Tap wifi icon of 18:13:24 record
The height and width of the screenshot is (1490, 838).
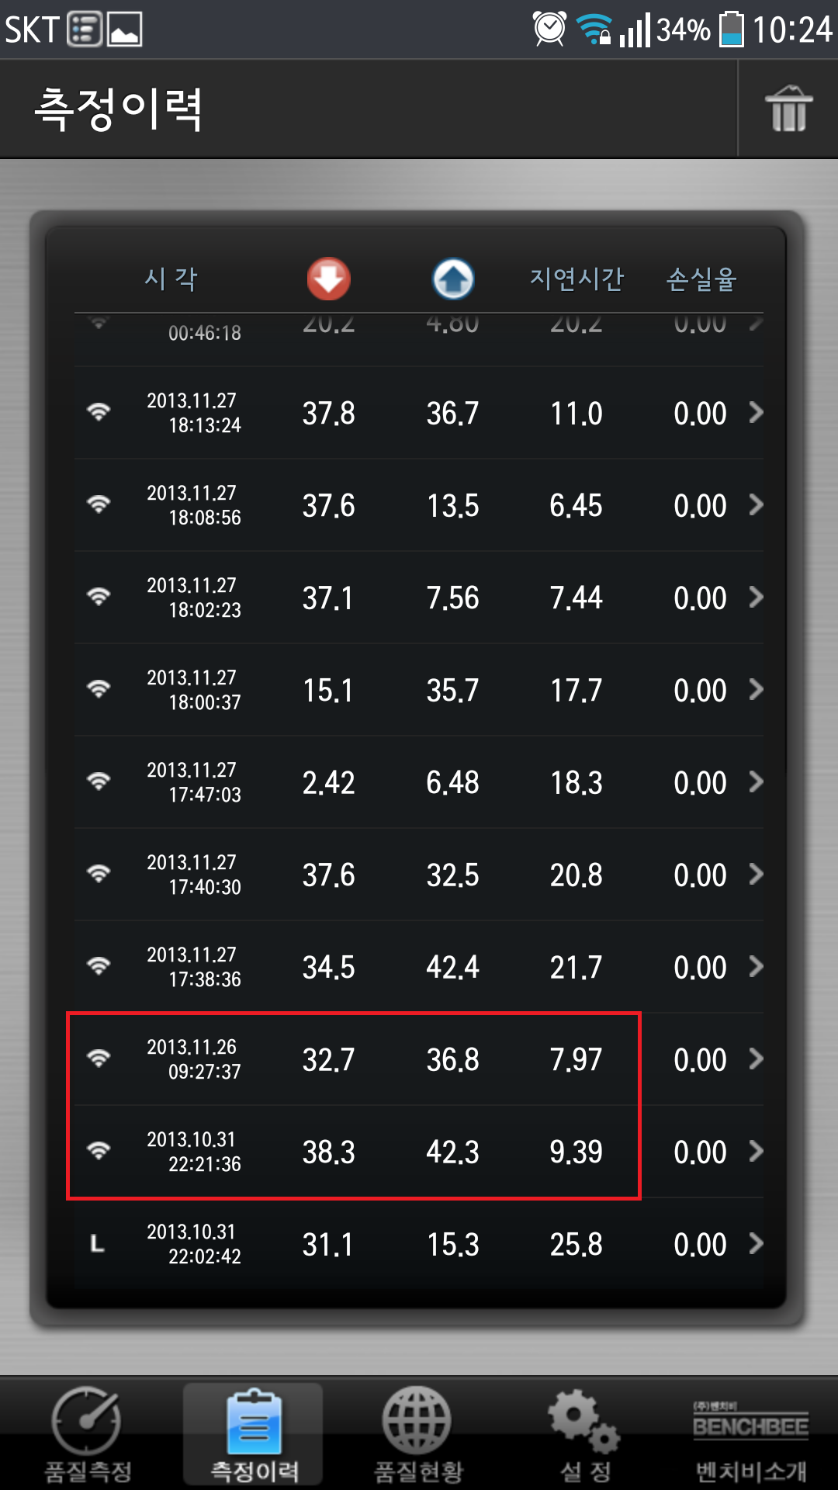pyautogui.click(x=99, y=412)
